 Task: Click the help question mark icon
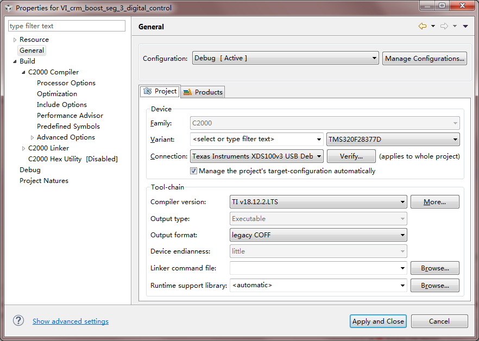(18, 321)
